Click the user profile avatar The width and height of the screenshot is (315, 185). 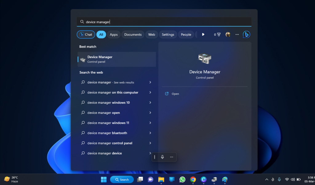pos(228,34)
